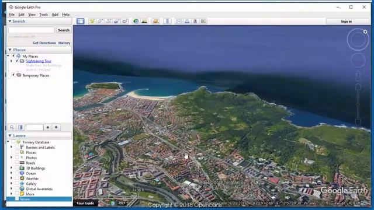
Task: Enable the Roads layer checkbox
Action: [17, 163]
